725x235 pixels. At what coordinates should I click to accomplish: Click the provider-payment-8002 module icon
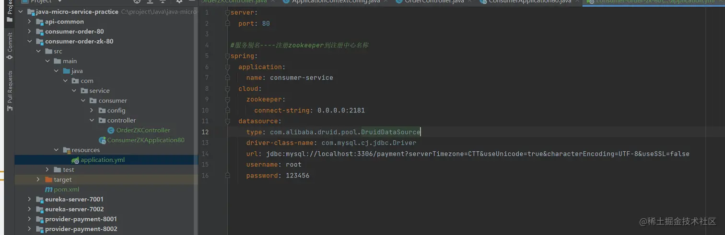coord(39,229)
